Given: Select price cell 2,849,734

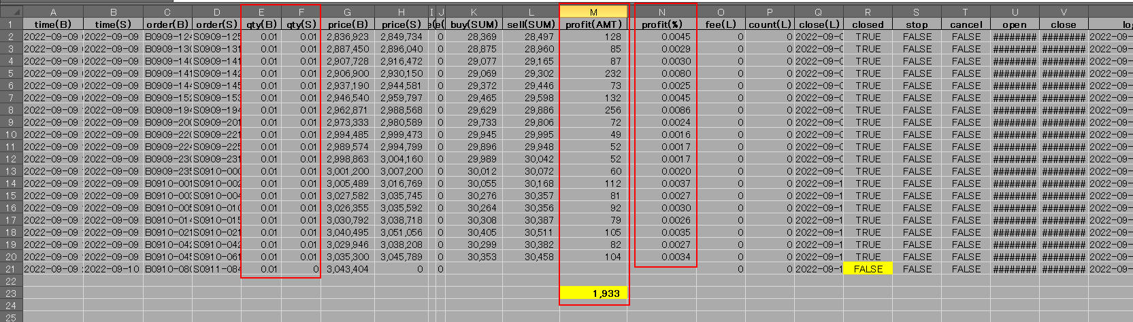Looking at the screenshot, I should tap(401, 37).
